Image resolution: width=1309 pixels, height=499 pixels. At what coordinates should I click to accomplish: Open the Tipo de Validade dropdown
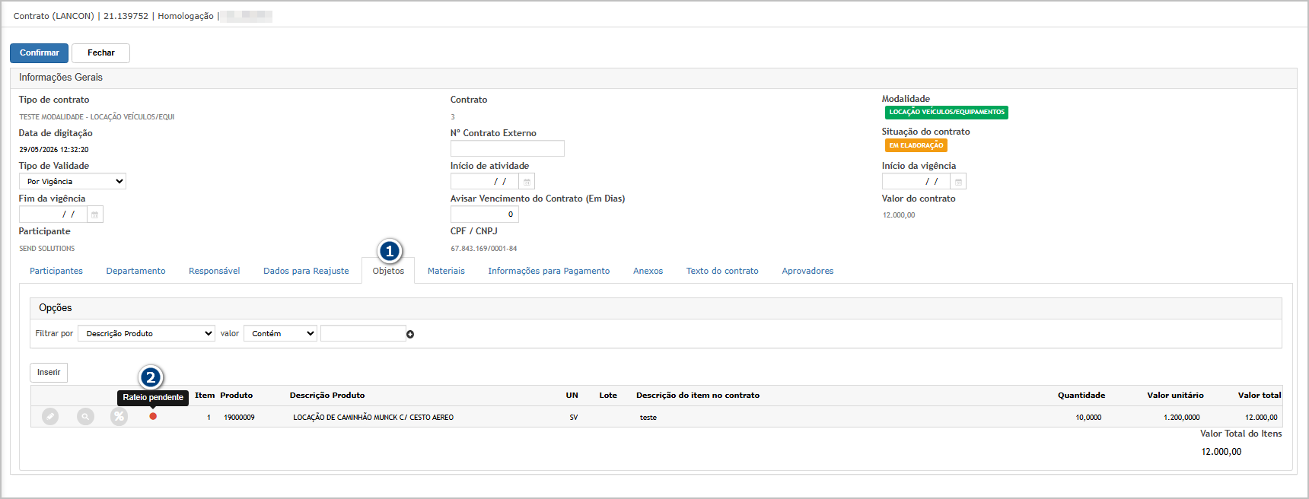[x=72, y=181]
